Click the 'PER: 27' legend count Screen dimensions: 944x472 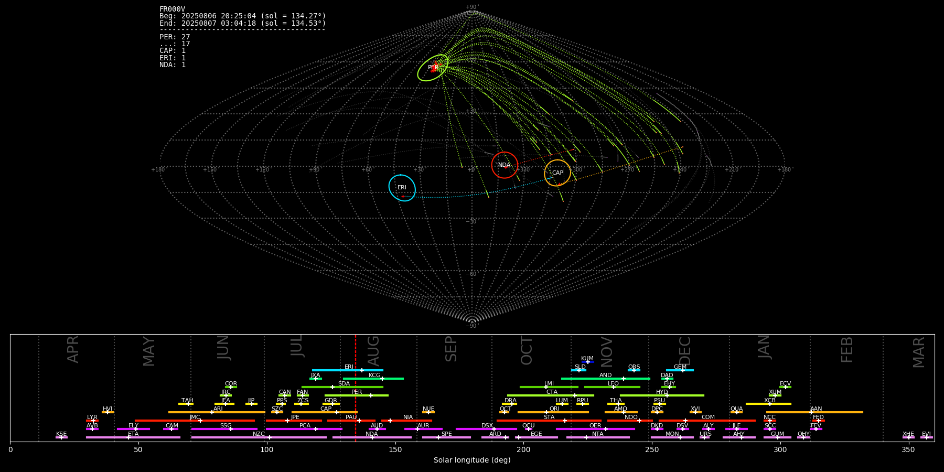click(x=175, y=37)
